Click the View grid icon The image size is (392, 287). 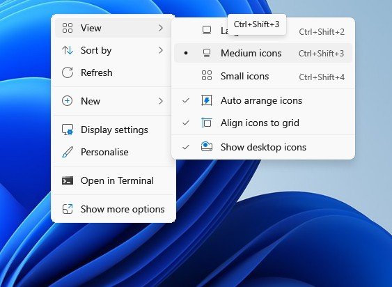(68, 28)
